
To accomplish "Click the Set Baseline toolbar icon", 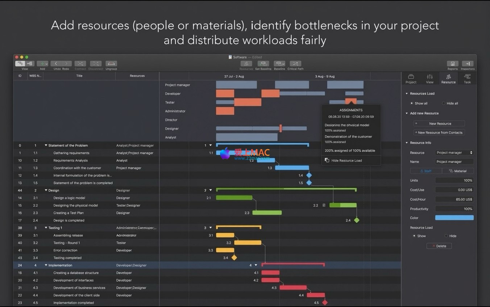I will [x=263, y=64].
